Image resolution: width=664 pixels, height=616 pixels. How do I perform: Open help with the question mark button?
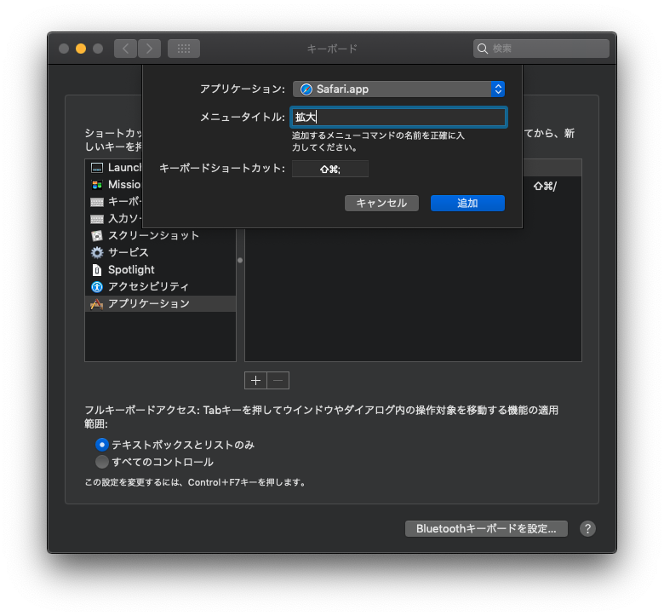coord(587,528)
